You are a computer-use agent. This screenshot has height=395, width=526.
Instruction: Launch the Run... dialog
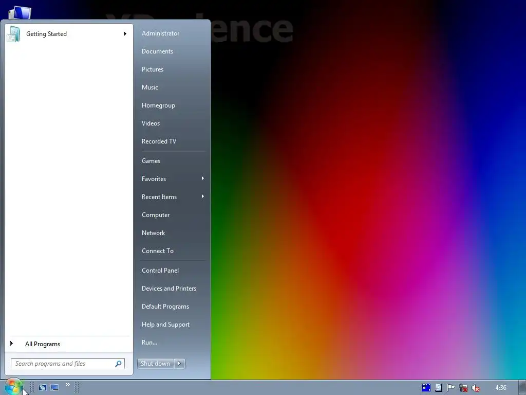coord(149,343)
